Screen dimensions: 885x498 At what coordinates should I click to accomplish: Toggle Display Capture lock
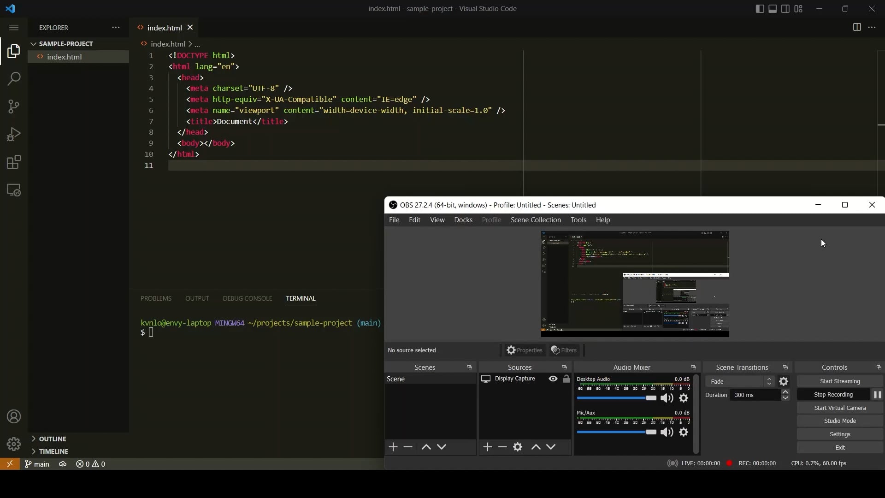(566, 379)
